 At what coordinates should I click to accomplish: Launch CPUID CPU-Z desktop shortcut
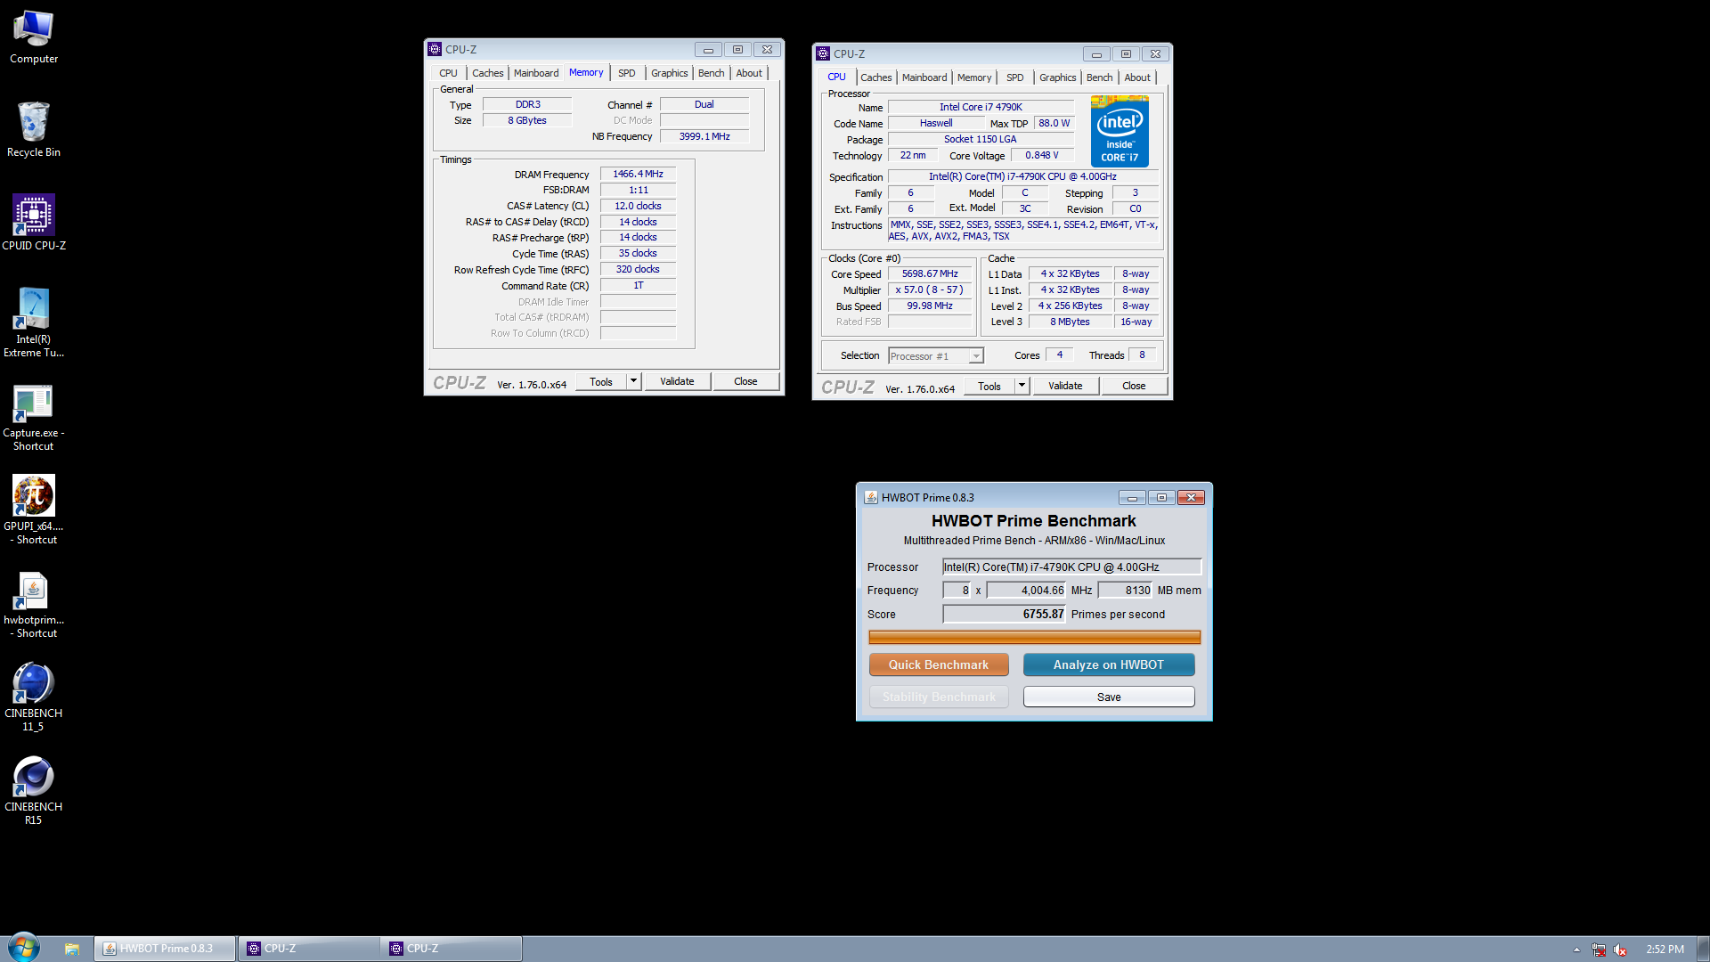pos(34,223)
